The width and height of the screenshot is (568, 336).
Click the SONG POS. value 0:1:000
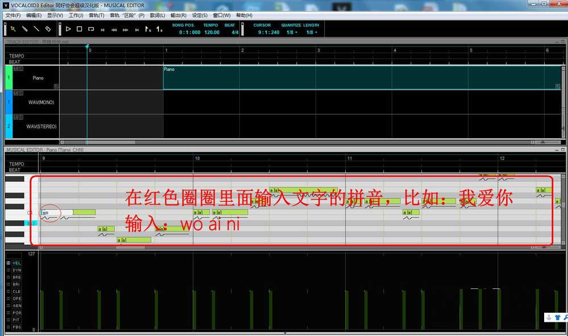click(x=190, y=32)
